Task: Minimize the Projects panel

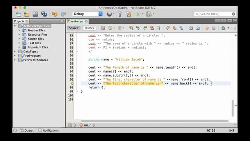Action: pyautogui.click(x=62, y=21)
